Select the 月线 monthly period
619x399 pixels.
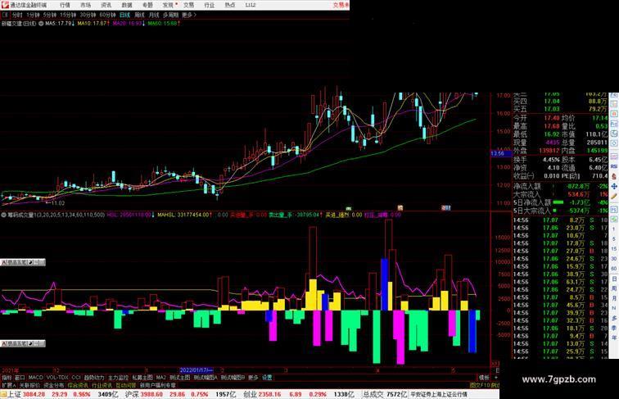154,15
